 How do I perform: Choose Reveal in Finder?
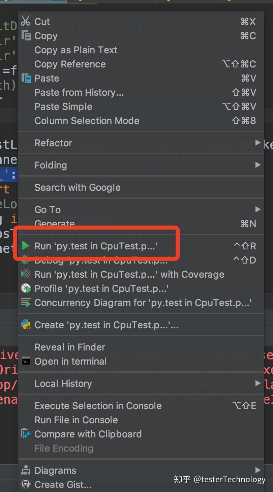(x=70, y=347)
